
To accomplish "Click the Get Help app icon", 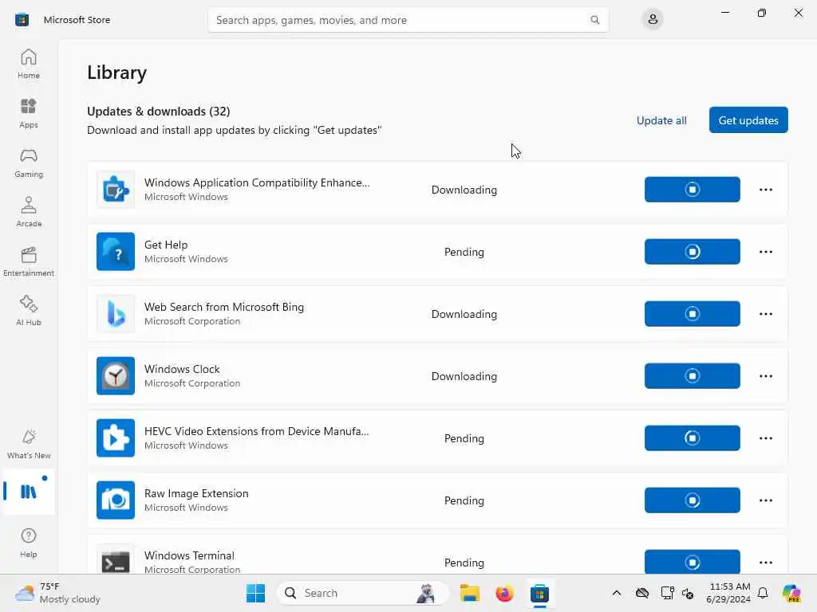I will click(116, 251).
